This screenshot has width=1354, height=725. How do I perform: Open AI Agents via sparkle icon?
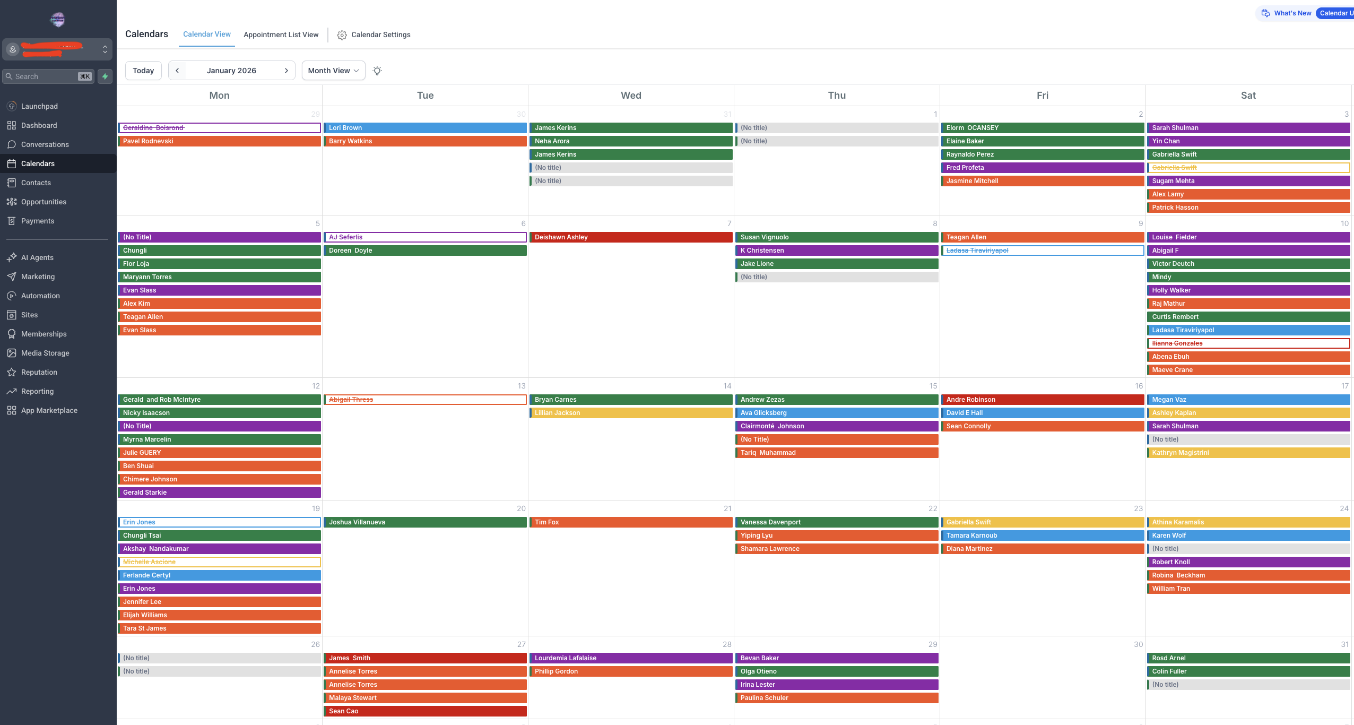(x=12, y=257)
